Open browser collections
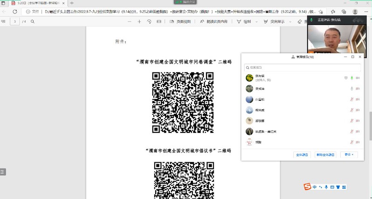This screenshot has width=372, height=199. coord(344,12)
